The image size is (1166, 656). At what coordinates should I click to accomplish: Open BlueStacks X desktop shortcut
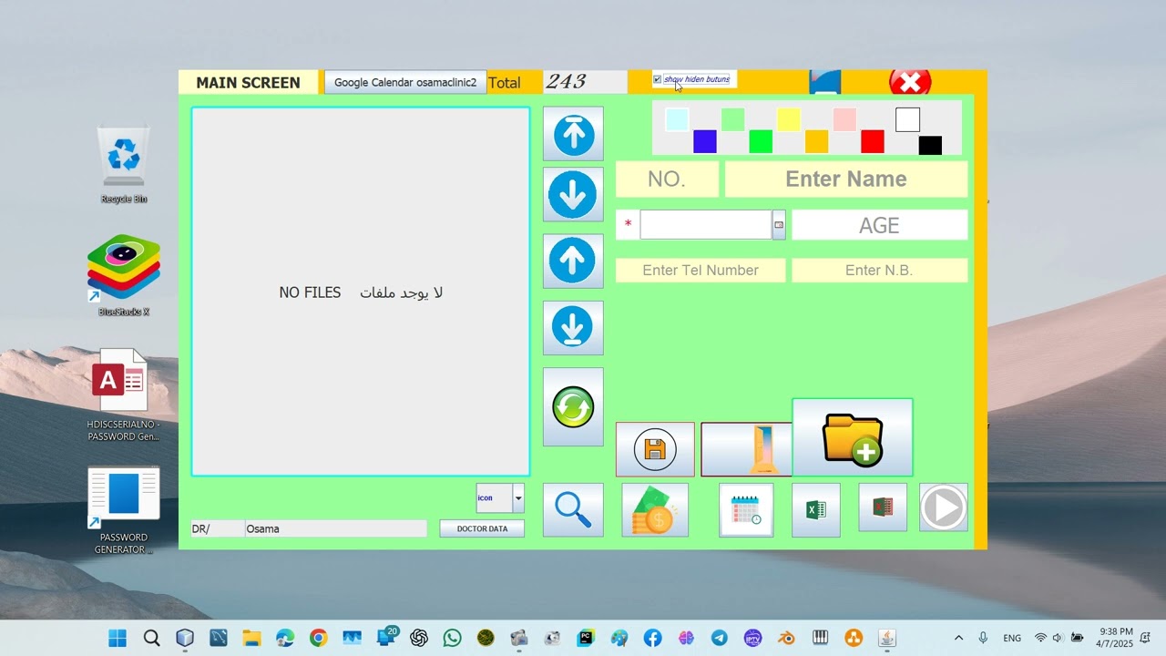[x=124, y=276]
